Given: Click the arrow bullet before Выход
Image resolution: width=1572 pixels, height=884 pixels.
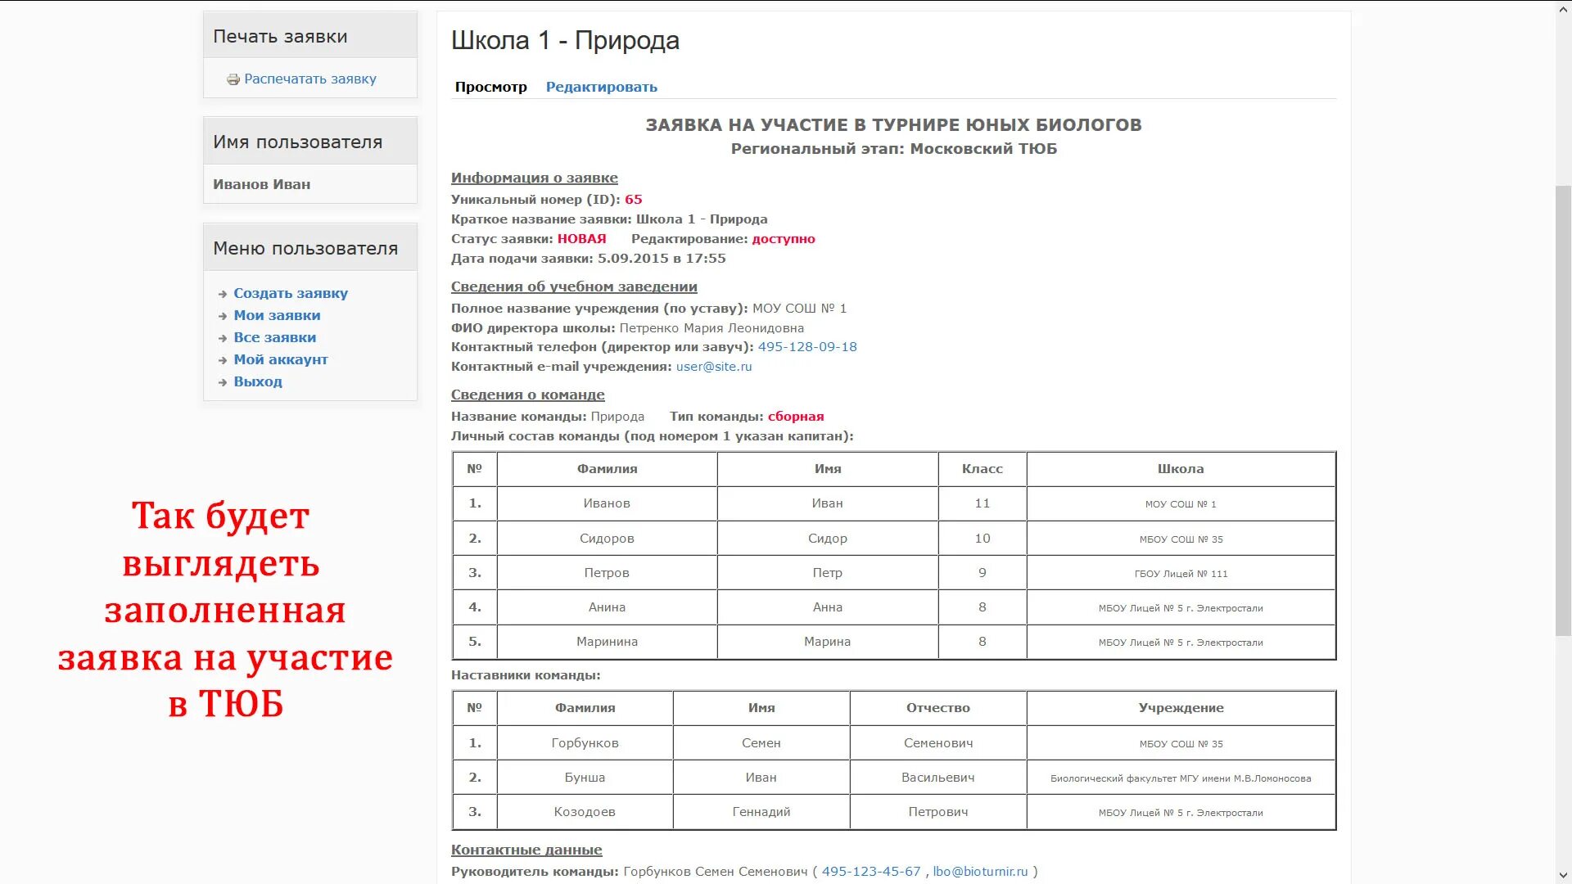Looking at the screenshot, I should click(x=223, y=382).
